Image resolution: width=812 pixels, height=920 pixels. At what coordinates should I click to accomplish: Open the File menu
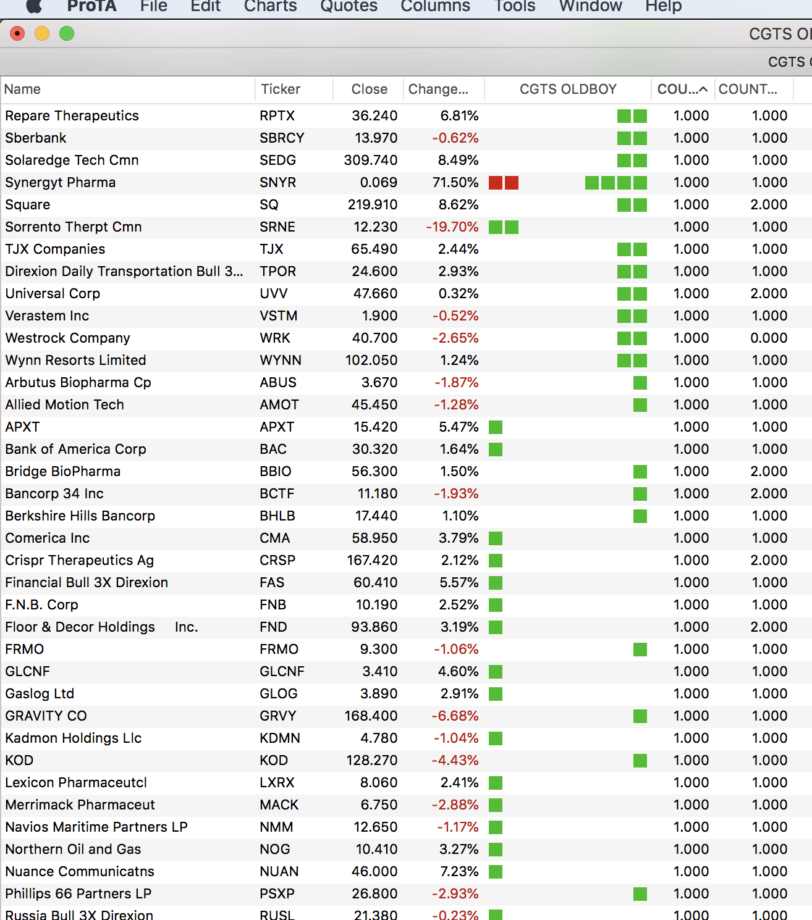(x=154, y=6)
